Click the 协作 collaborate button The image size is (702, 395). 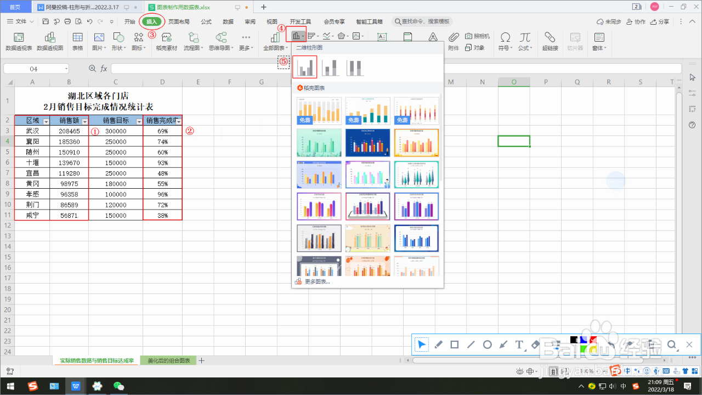pos(635,21)
